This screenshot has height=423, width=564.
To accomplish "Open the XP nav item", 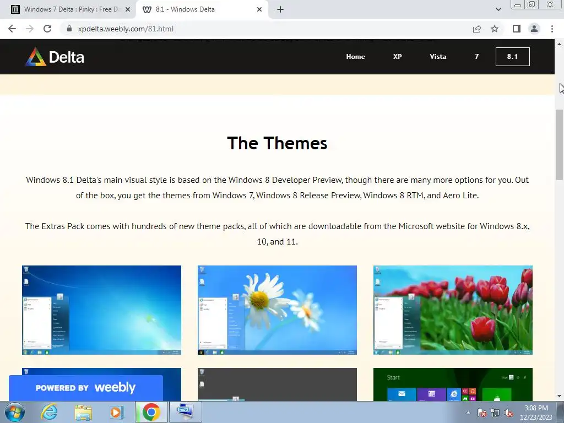I will coord(397,57).
